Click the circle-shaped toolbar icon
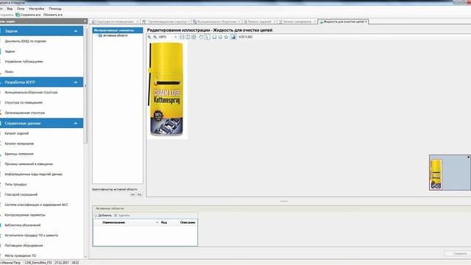 (220, 37)
